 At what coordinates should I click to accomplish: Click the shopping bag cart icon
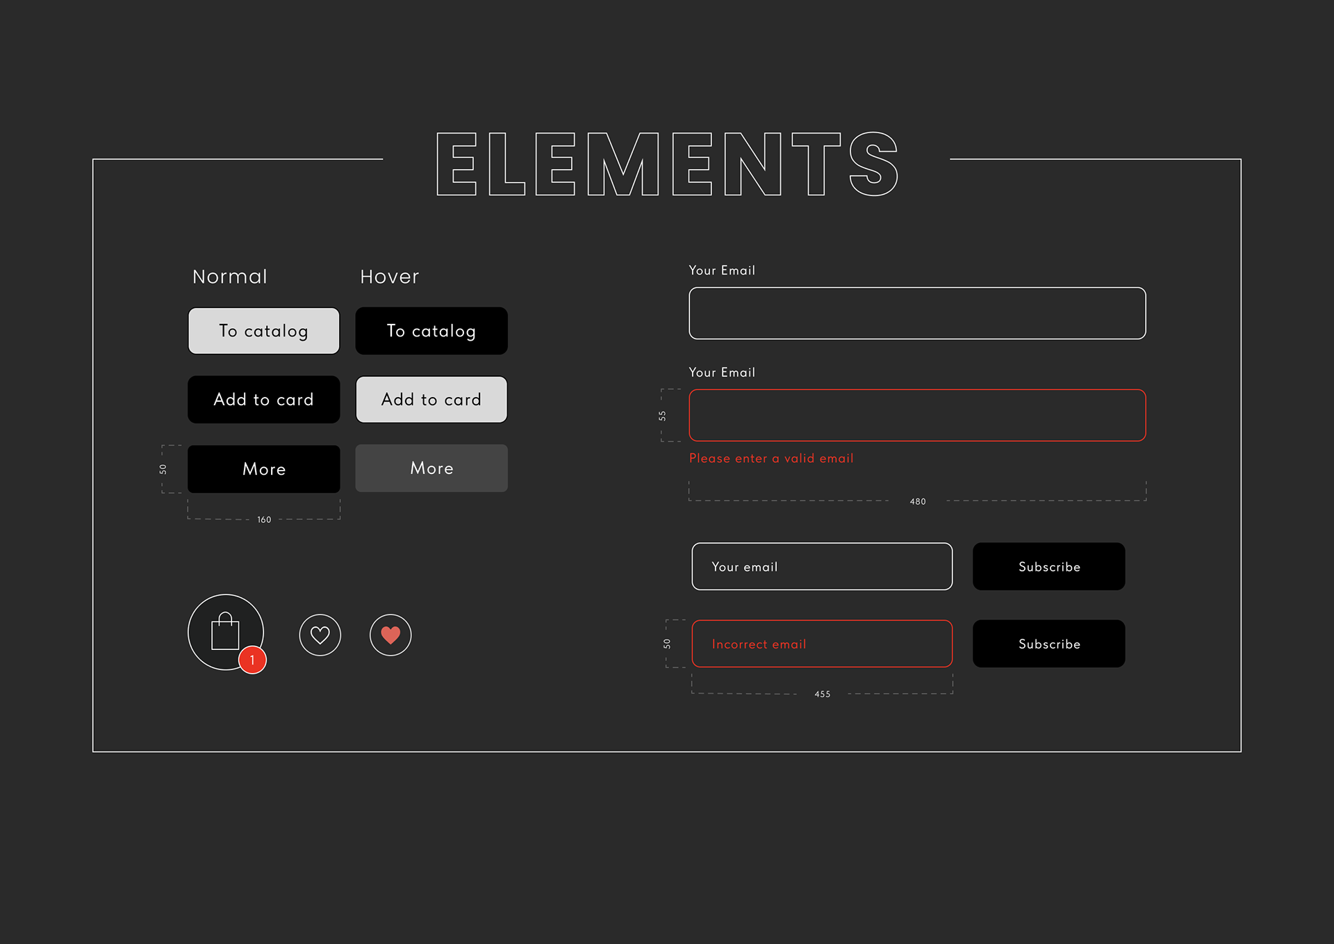pyautogui.click(x=224, y=631)
